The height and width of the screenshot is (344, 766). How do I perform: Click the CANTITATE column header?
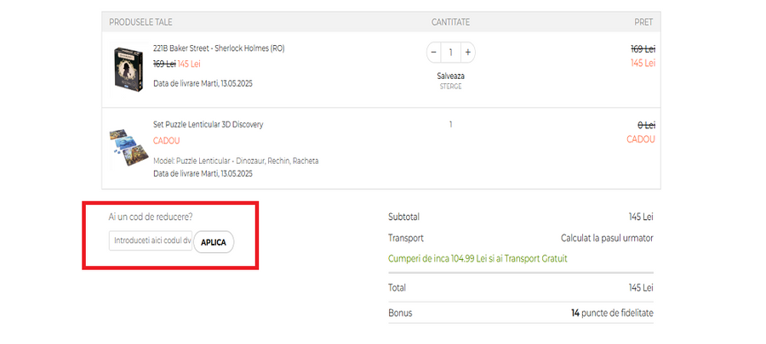click(x=450, y=22)
